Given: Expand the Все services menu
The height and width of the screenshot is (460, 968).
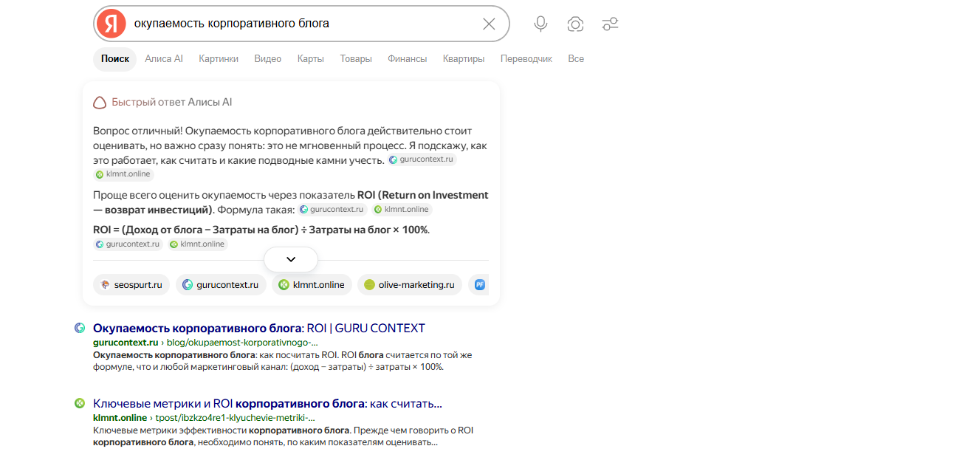Looking at the screenshot, I should point(576,59).
